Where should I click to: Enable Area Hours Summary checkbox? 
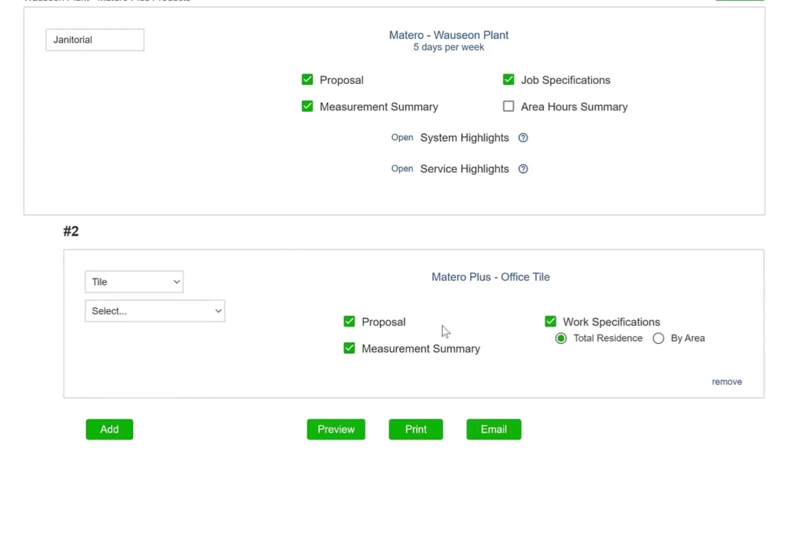(508, 106)
